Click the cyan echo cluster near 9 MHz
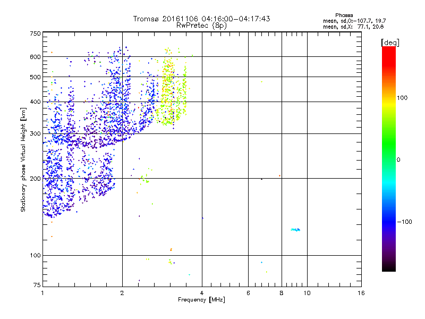 [295, 230]
